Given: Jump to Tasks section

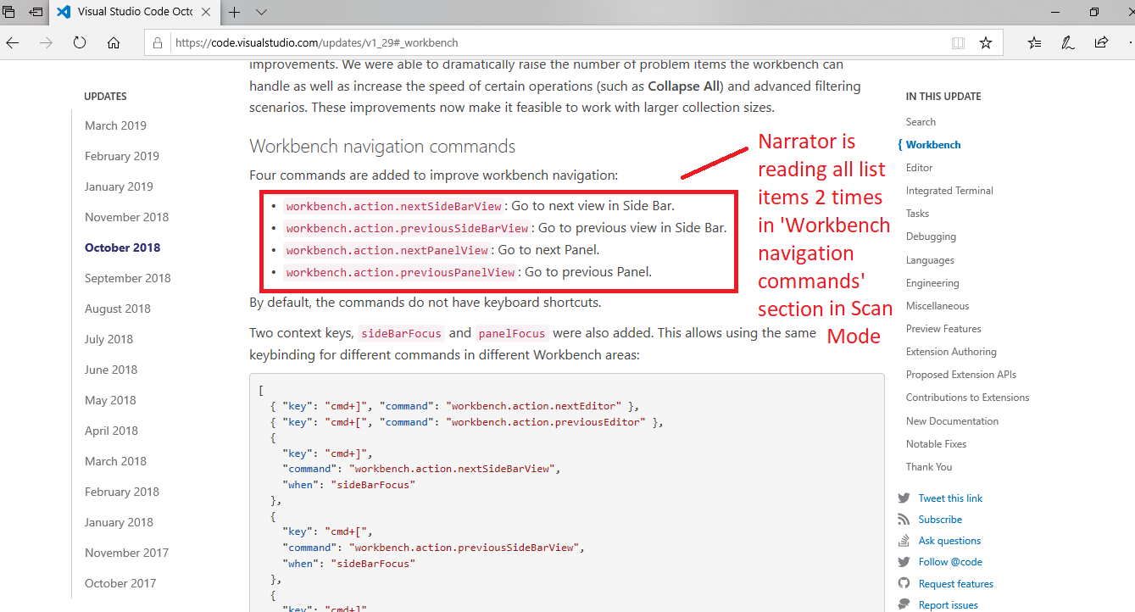Looking at the screenshot, I should [917, 214].
